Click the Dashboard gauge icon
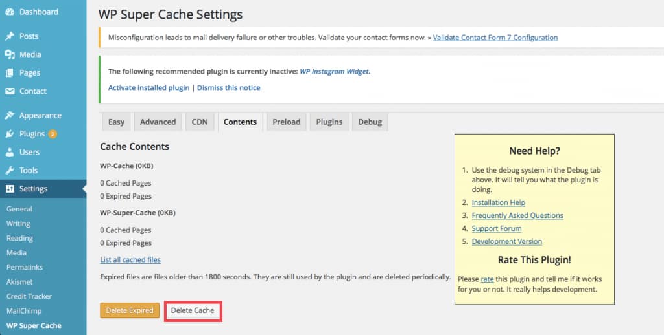 click(x=10, y=12)
